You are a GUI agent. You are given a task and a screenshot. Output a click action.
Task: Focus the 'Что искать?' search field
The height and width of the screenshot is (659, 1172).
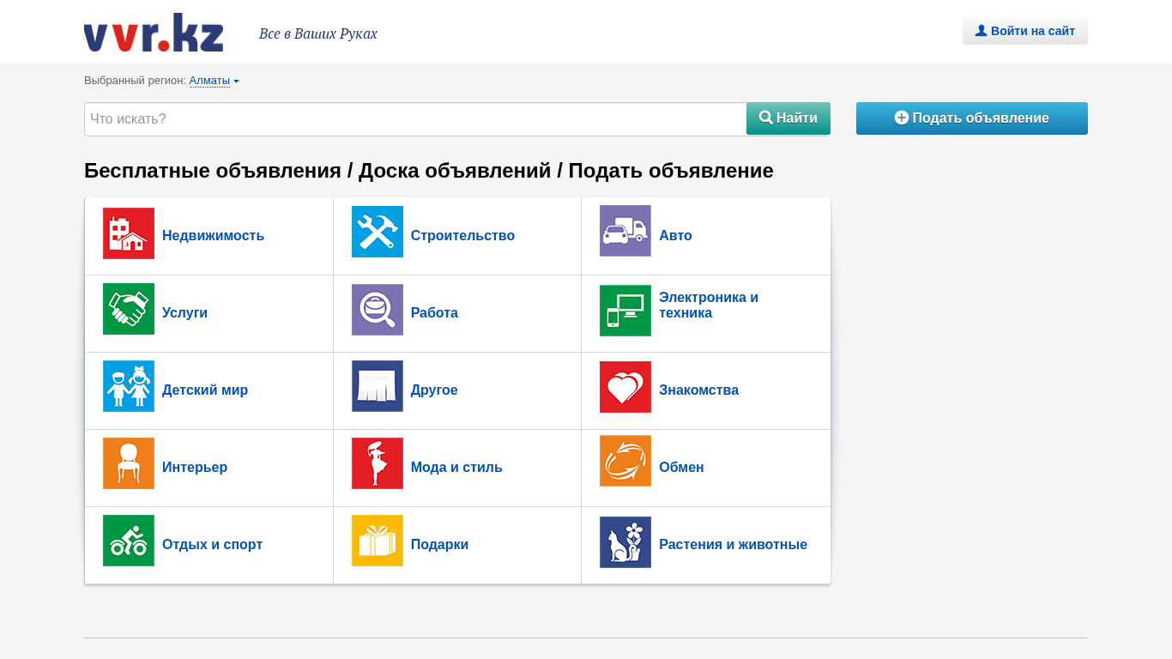[415, 119]
